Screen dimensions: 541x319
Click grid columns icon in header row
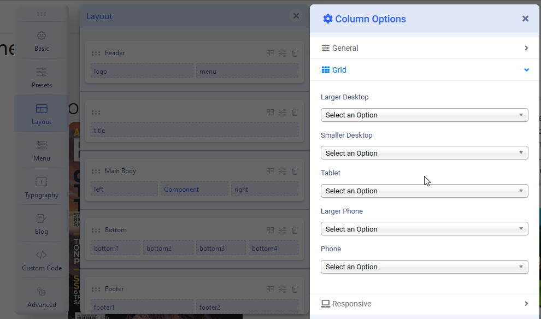coord(270,53)
